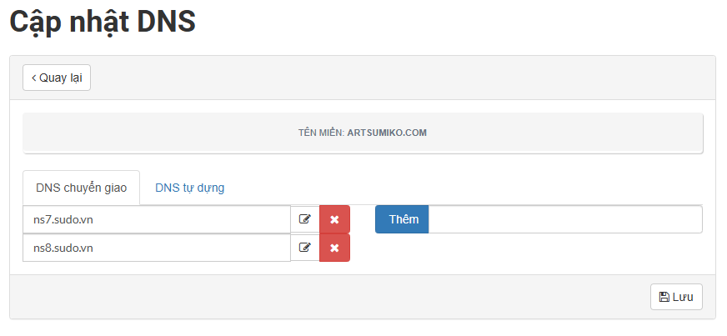Click the Lưu text label
This screenshot has height=336, width=727.
683,297
